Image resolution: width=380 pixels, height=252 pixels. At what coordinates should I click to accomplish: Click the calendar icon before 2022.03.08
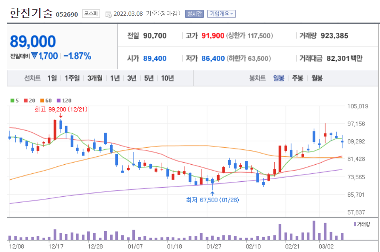(109, 14)
